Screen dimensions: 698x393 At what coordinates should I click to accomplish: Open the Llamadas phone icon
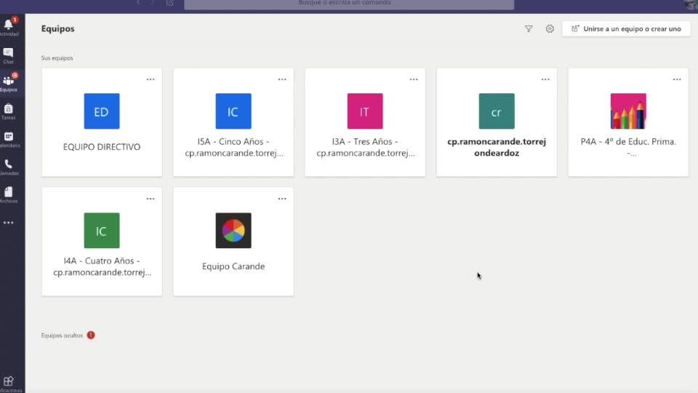tap(9, 164)
